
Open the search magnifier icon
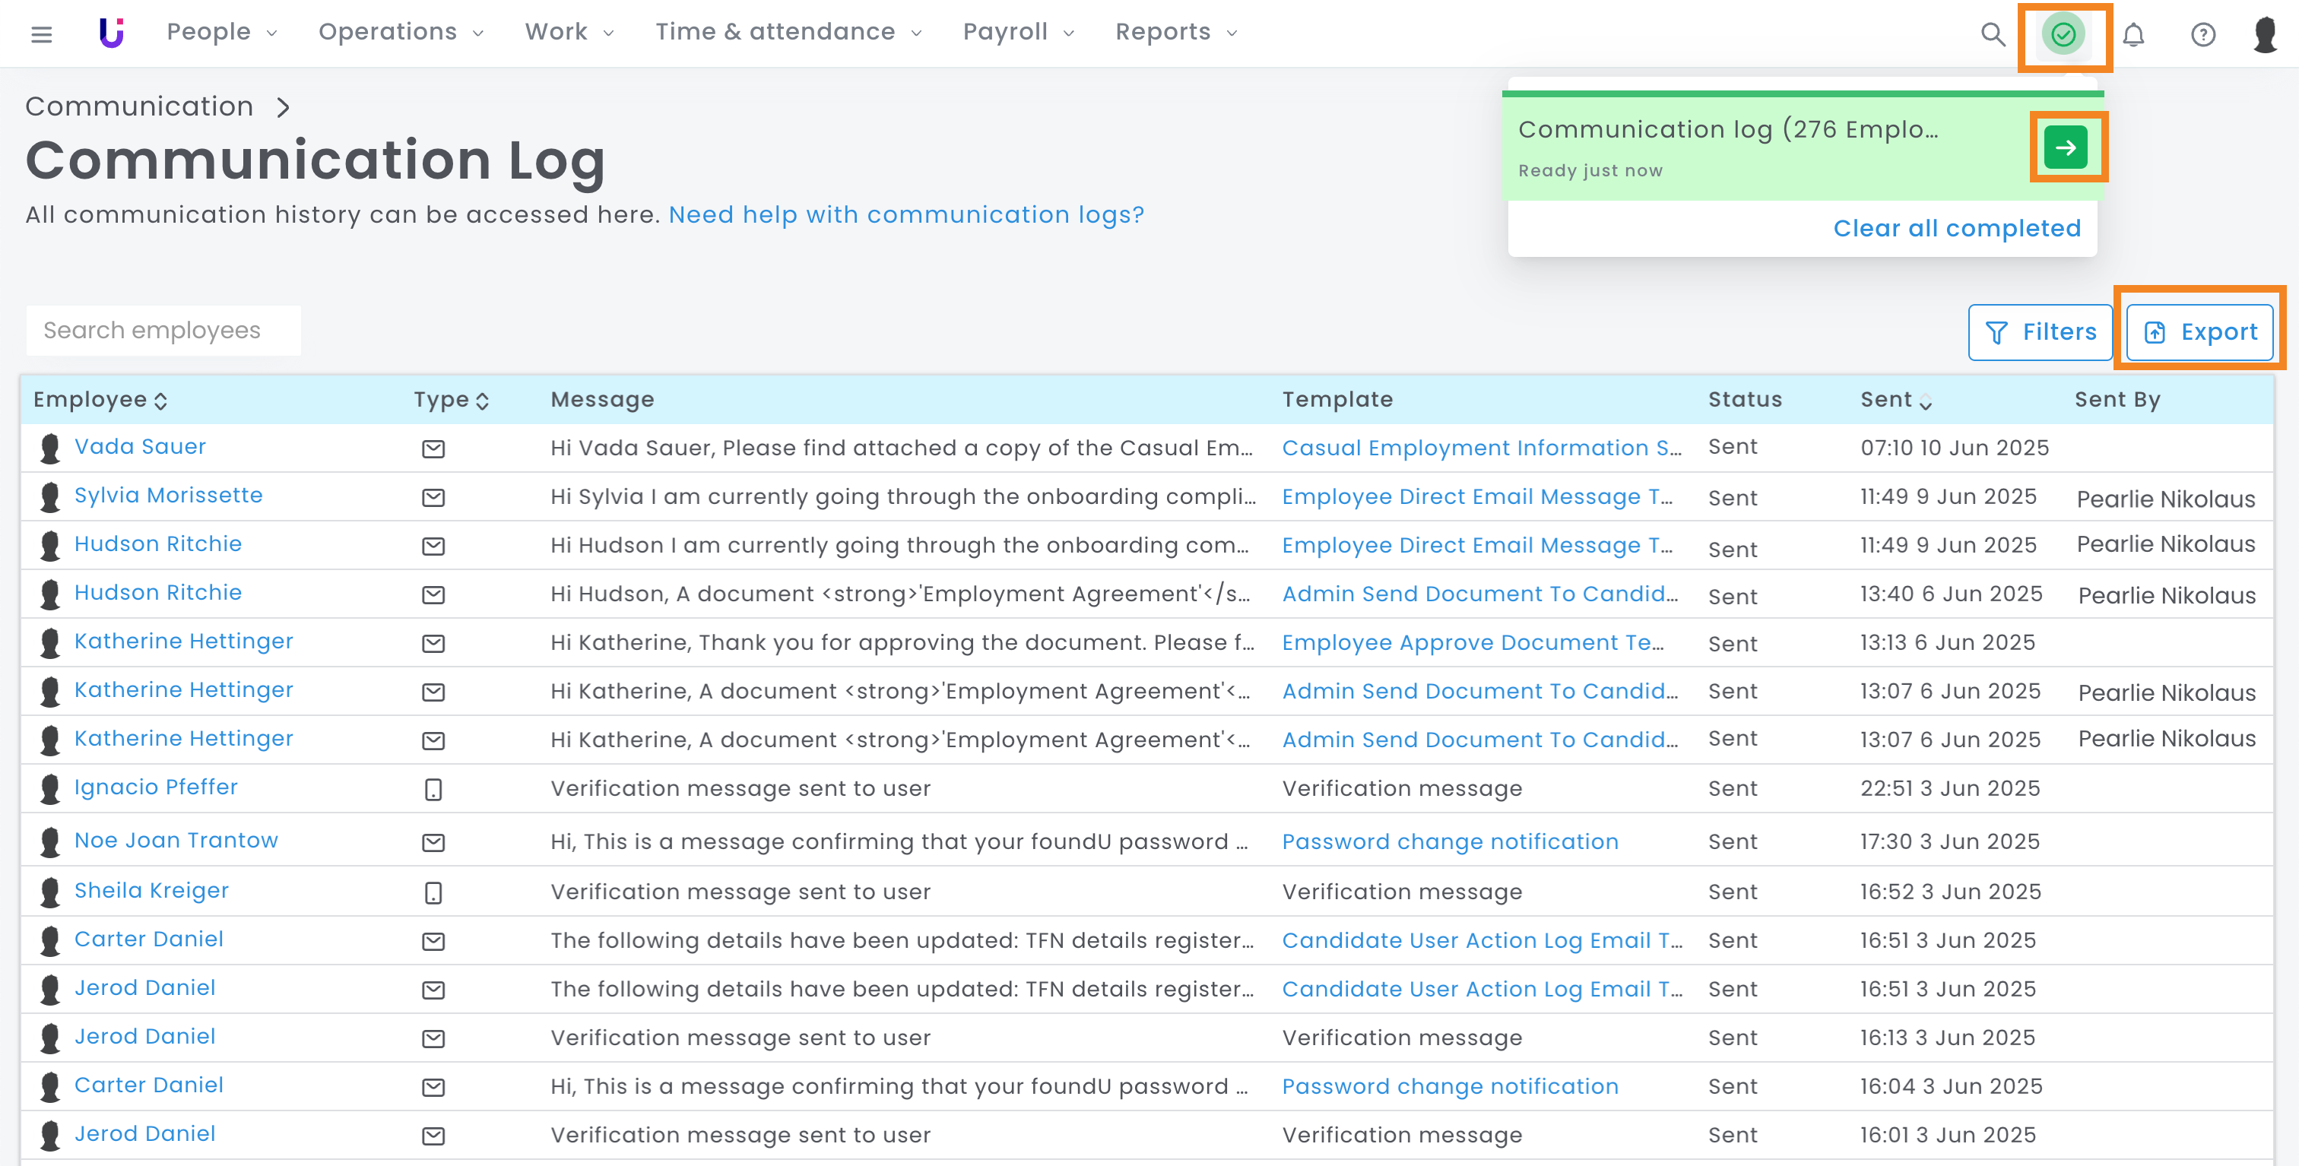pos(1993,34)
